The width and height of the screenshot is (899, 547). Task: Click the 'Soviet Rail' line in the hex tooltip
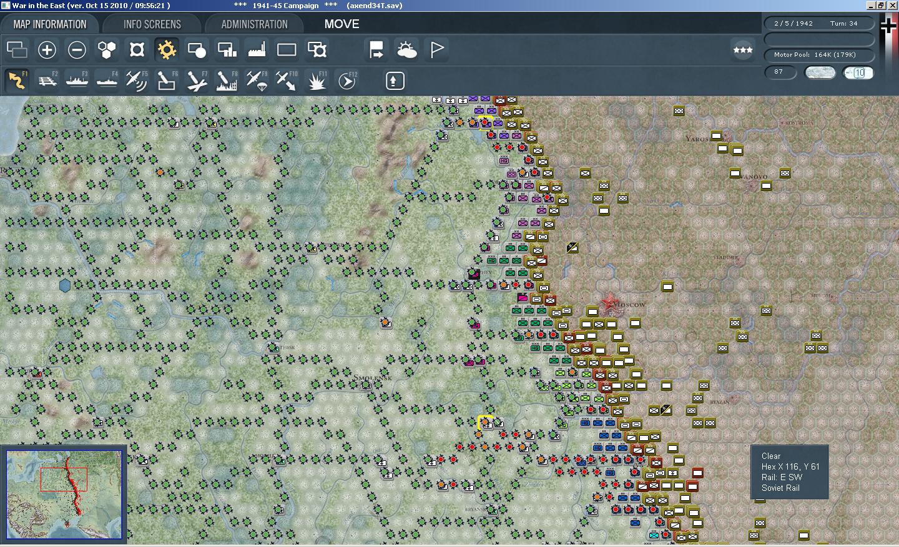coord(780,488)
